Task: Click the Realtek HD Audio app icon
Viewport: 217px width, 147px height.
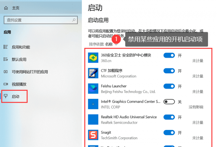Action: (93, 120)
